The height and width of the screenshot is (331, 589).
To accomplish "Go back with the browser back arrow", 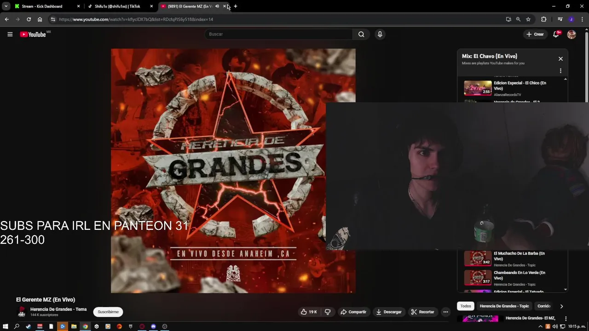I will 6,19.
